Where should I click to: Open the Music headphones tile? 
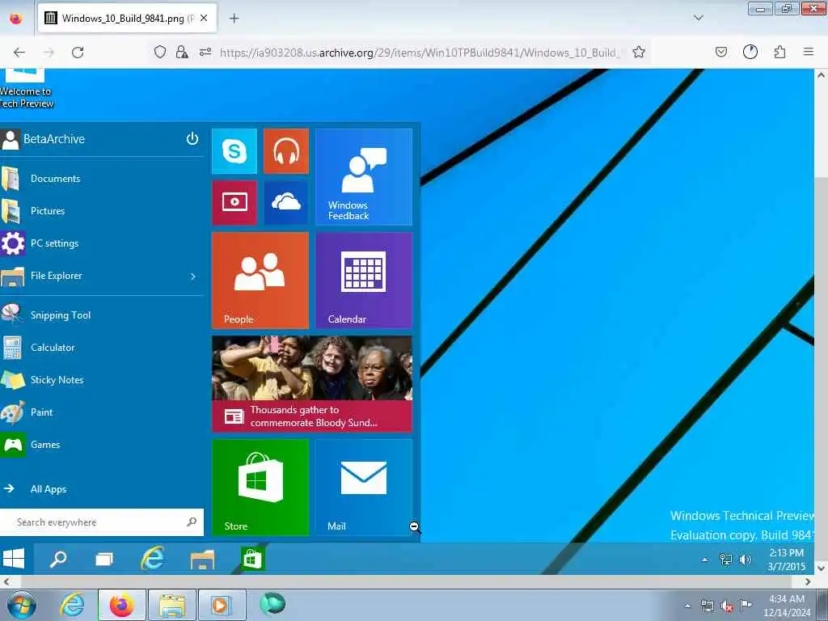(285, 151)
